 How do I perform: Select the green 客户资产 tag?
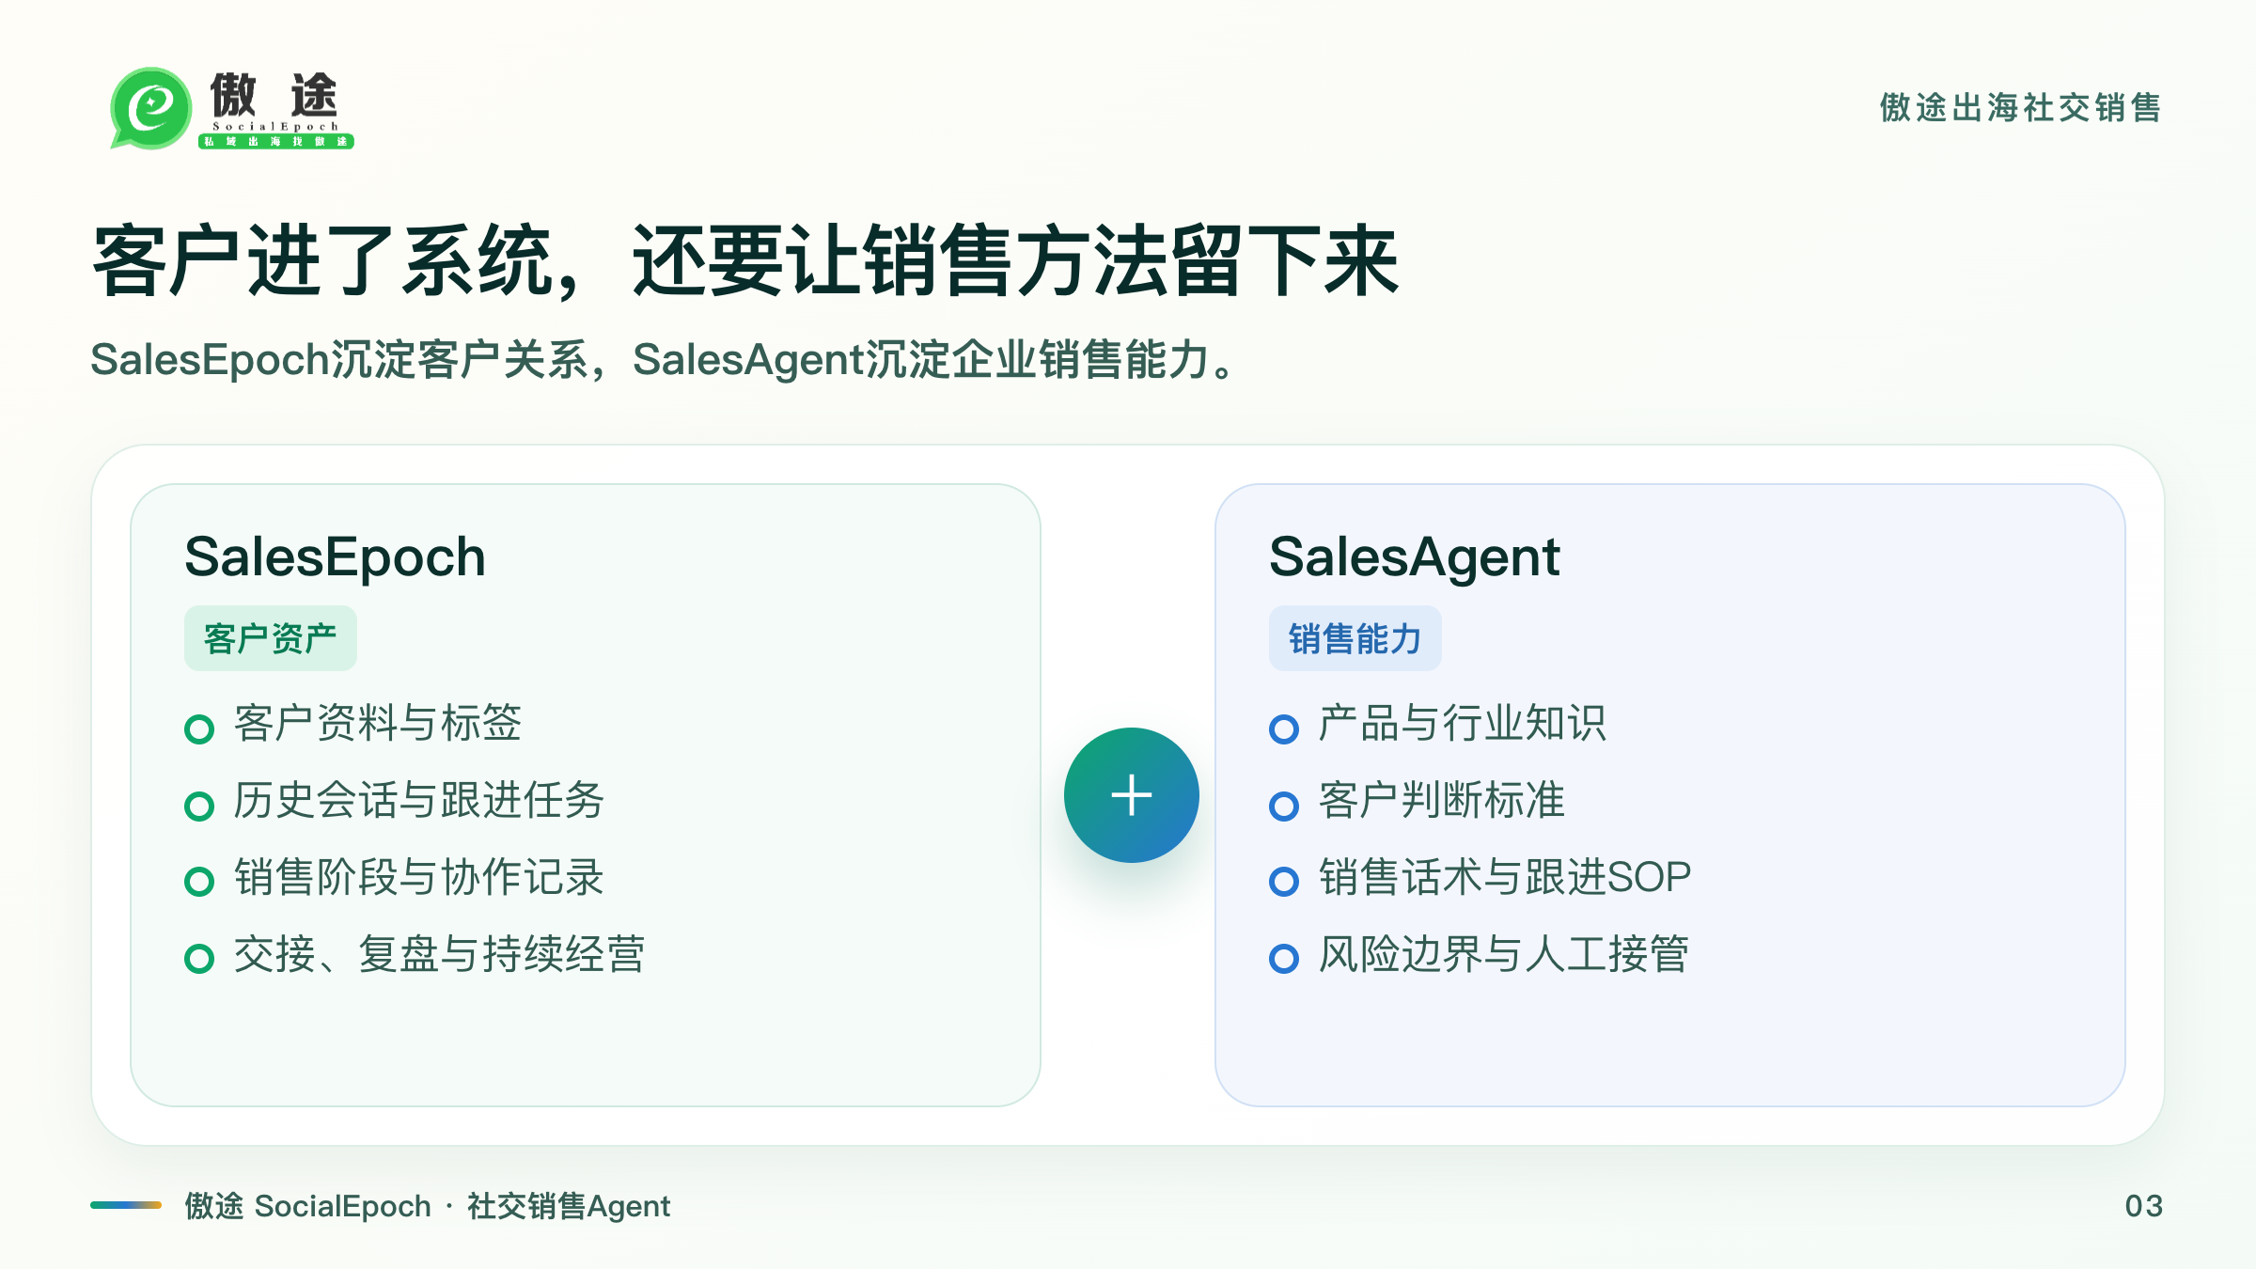tap(271, 638)
